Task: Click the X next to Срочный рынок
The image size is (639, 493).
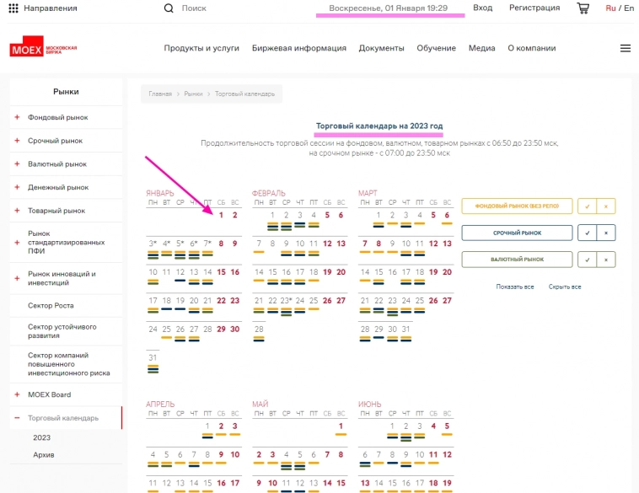Action: tap(605, 233)
